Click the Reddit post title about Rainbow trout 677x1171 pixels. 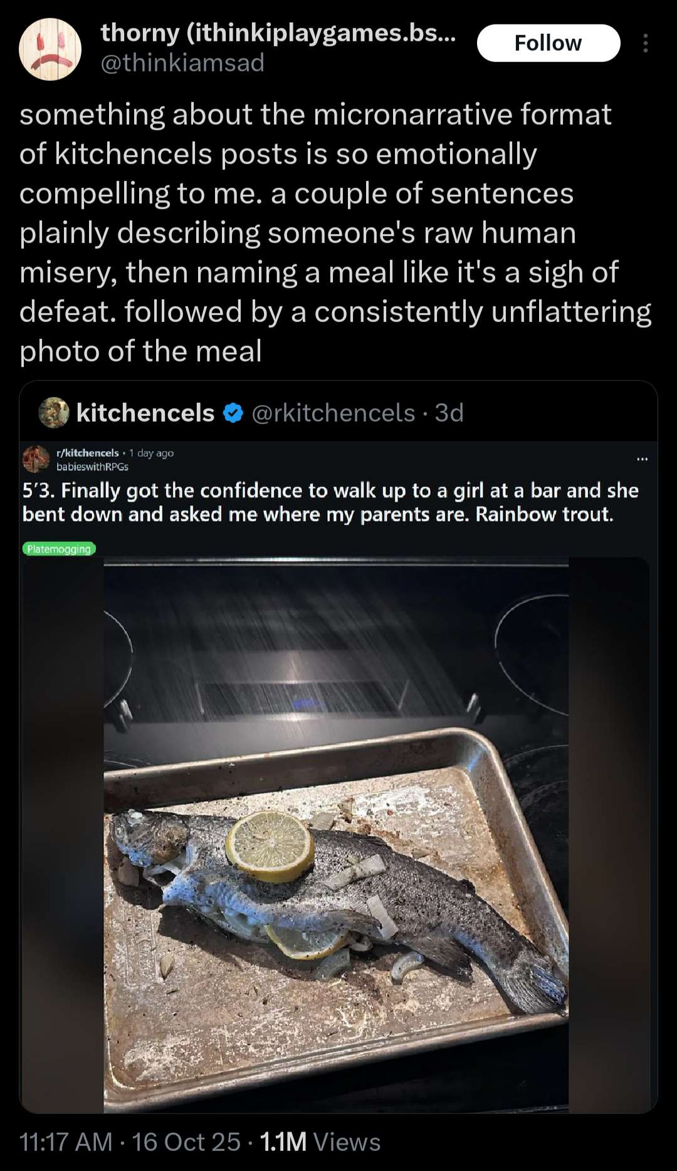(x=330, y=502)
